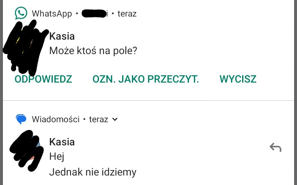Open the "Jednak nie idziemy" message

[x=92, y=171]
